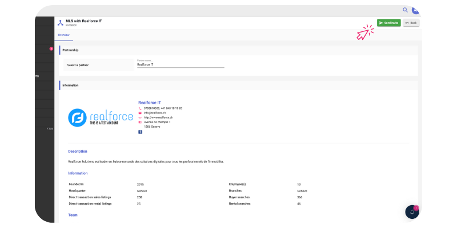Screen dimensions: 457x228
Task: Collapse sidebar with the Hide control
Action: tap(50, 129)
